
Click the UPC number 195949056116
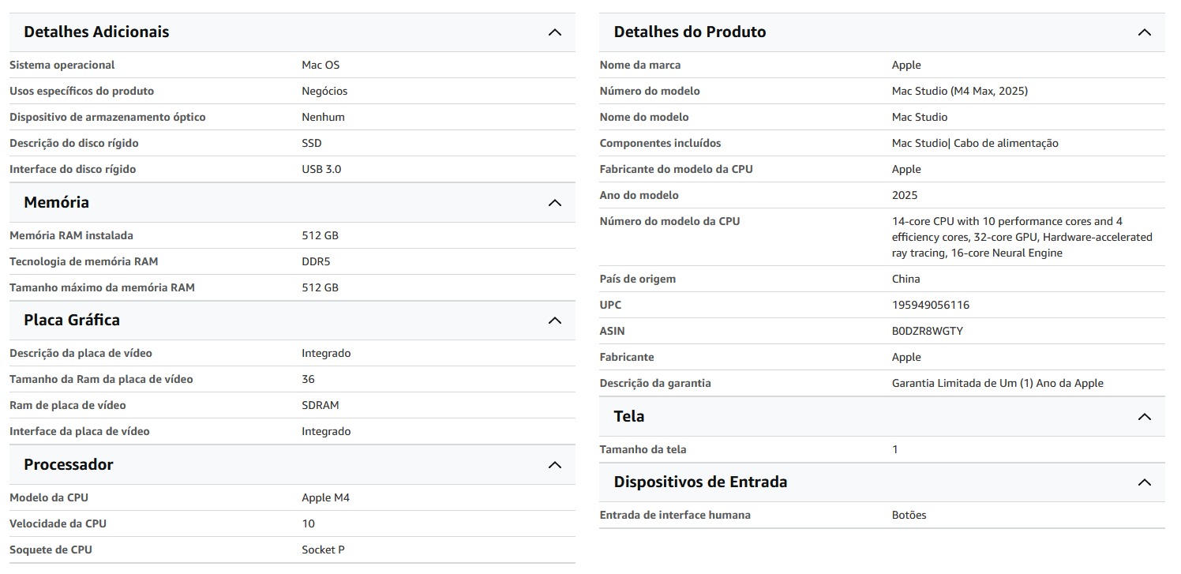click(x=930, y=306)
